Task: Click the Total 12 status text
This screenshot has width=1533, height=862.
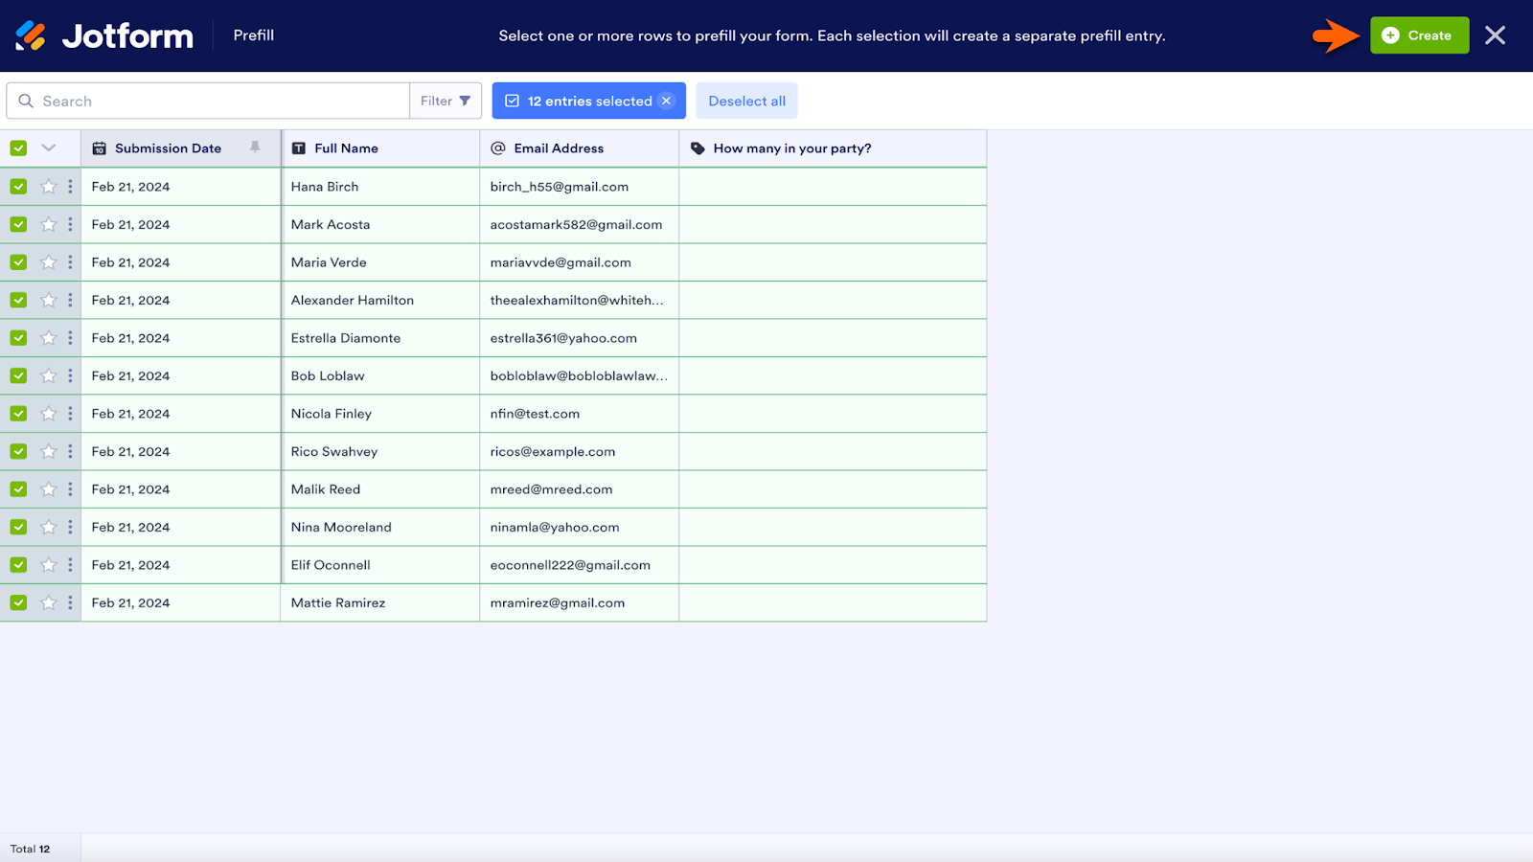Action: point(31,849)
